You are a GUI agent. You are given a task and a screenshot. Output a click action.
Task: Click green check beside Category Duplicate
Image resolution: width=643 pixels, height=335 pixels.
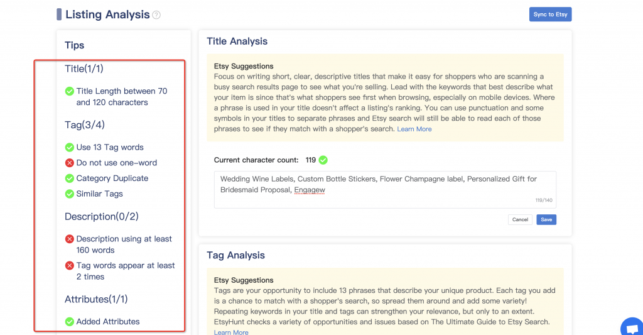(70, 178)
